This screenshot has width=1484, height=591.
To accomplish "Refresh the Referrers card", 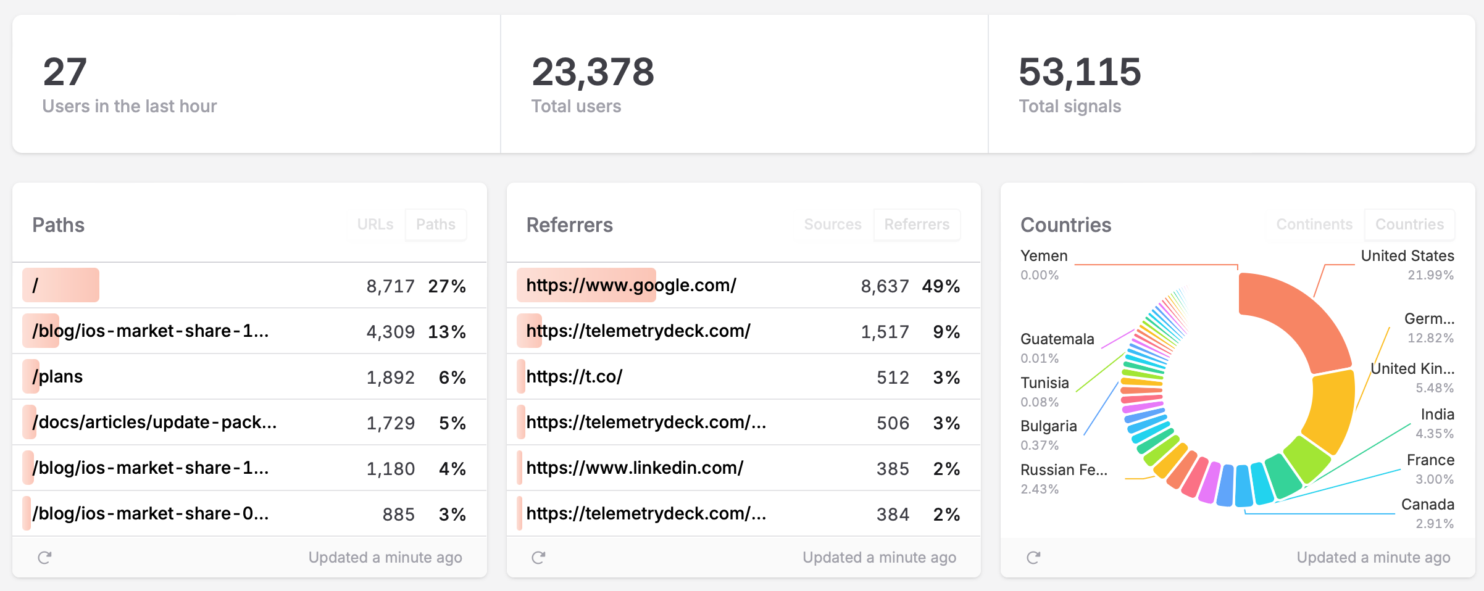I will coord(538,558).
